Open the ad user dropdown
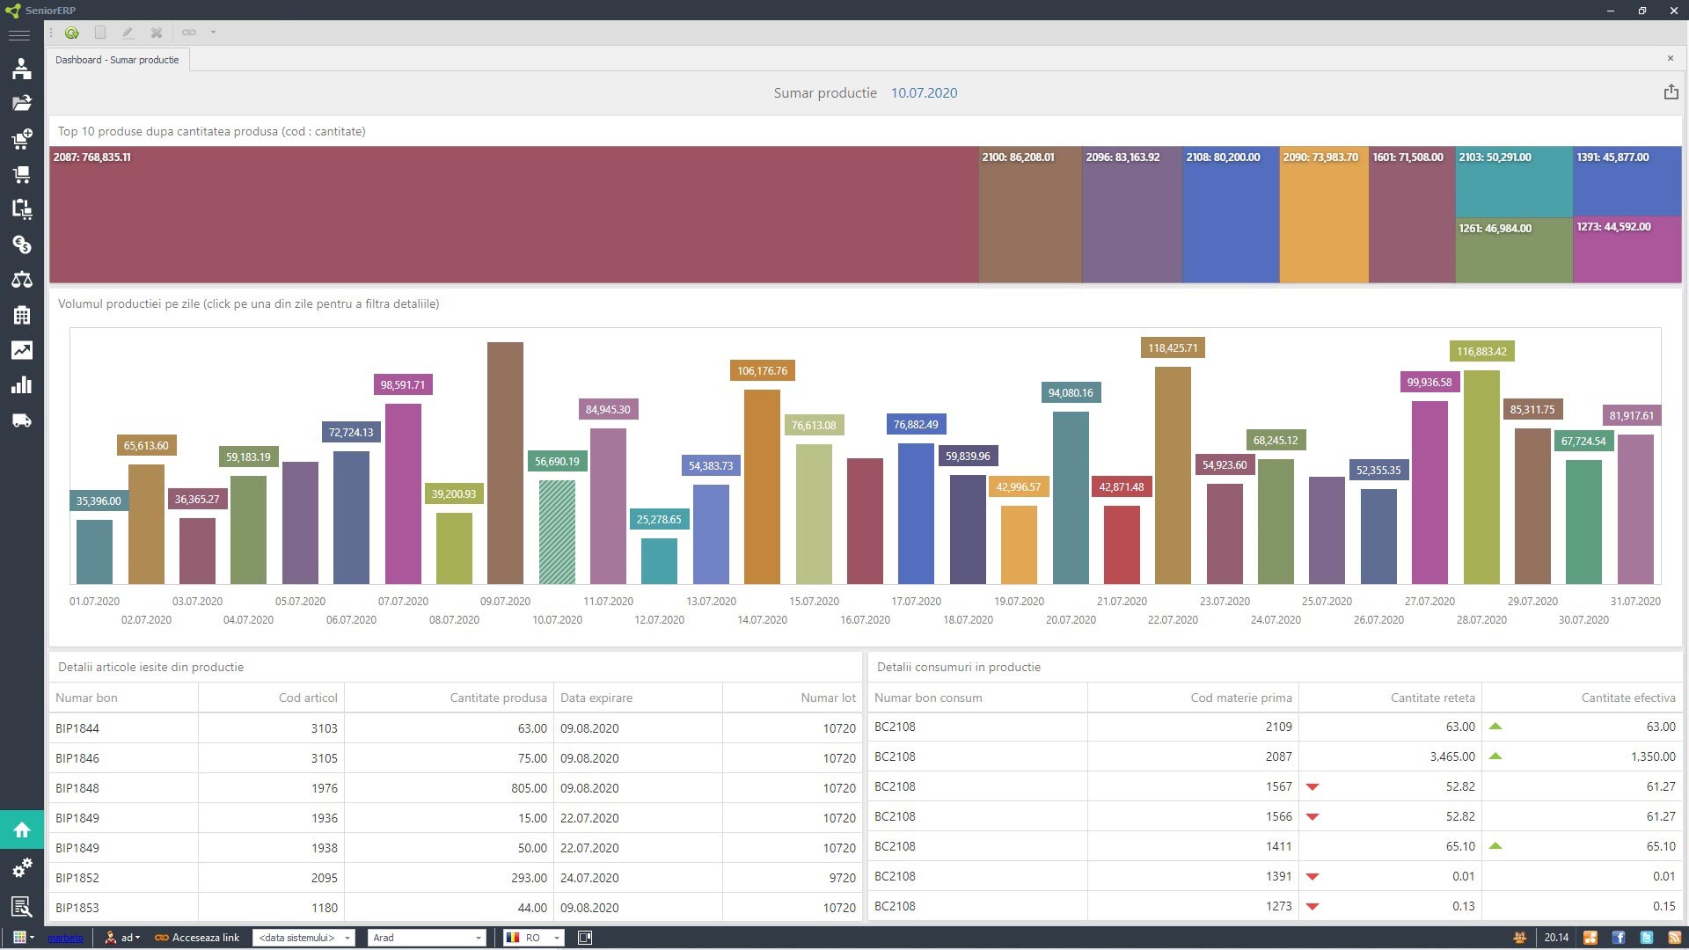This screenshot has width=1689, height=950. pyautogui.click(x=122, y=938)
